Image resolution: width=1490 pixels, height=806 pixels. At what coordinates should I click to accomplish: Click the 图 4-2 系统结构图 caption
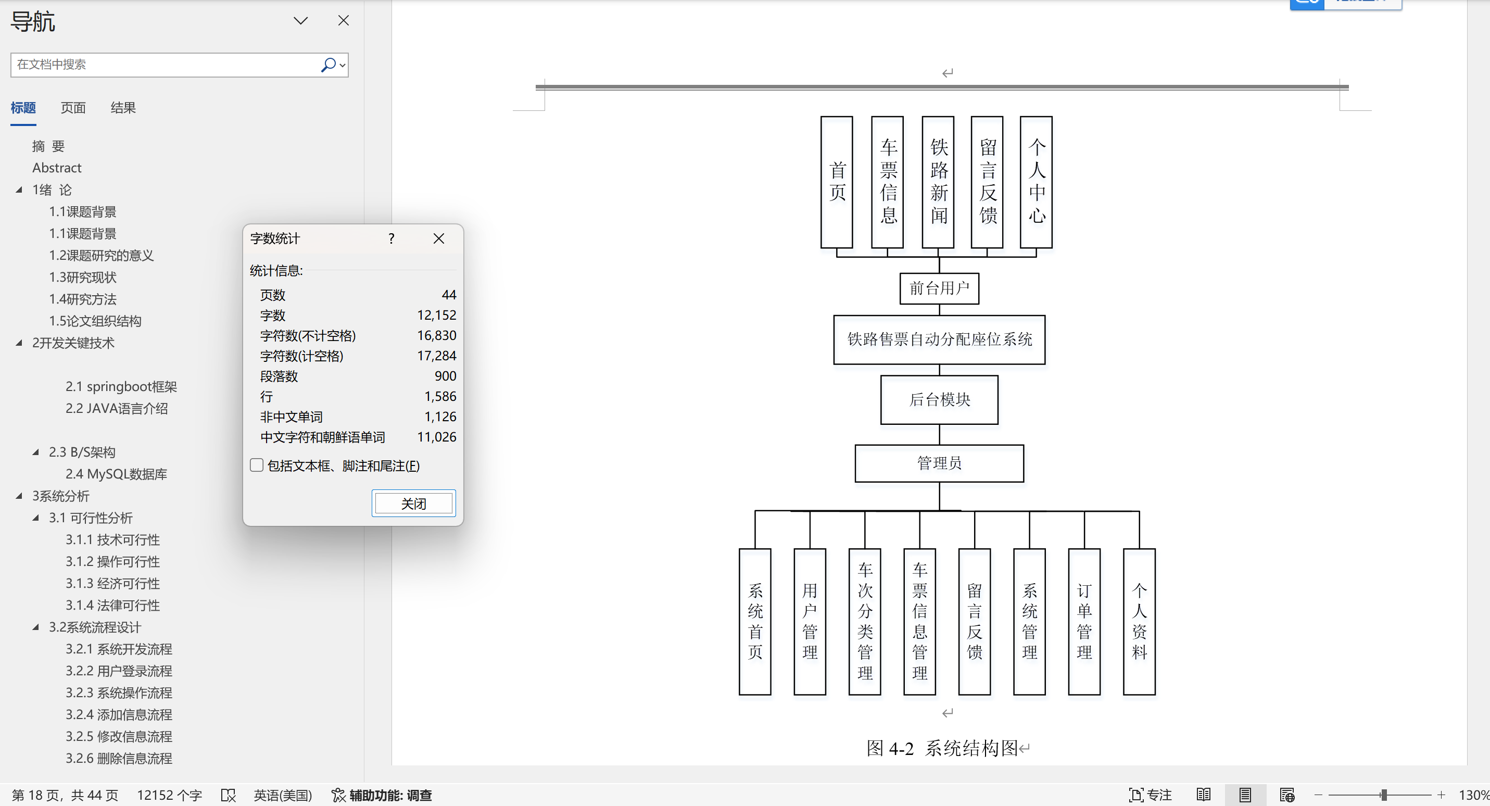tap(942, 748)
